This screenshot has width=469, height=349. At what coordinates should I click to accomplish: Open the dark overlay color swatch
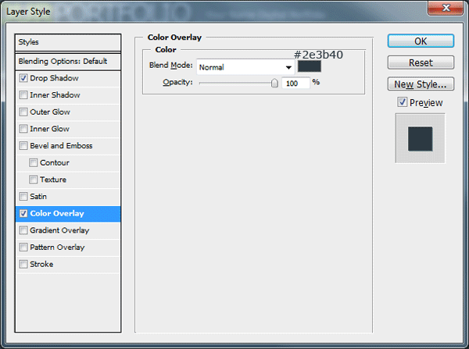[x=310, y=66]
